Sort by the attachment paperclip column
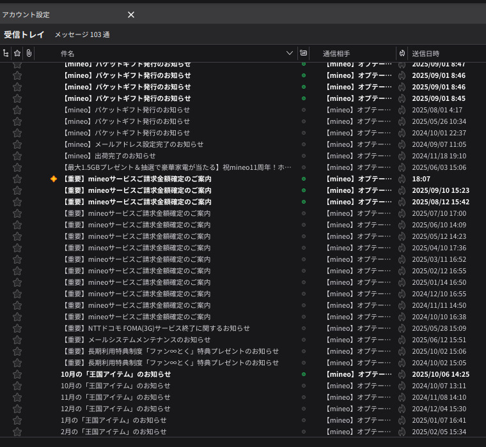The height and width of the screenshot is (447, 486). (x=29, y=54)
